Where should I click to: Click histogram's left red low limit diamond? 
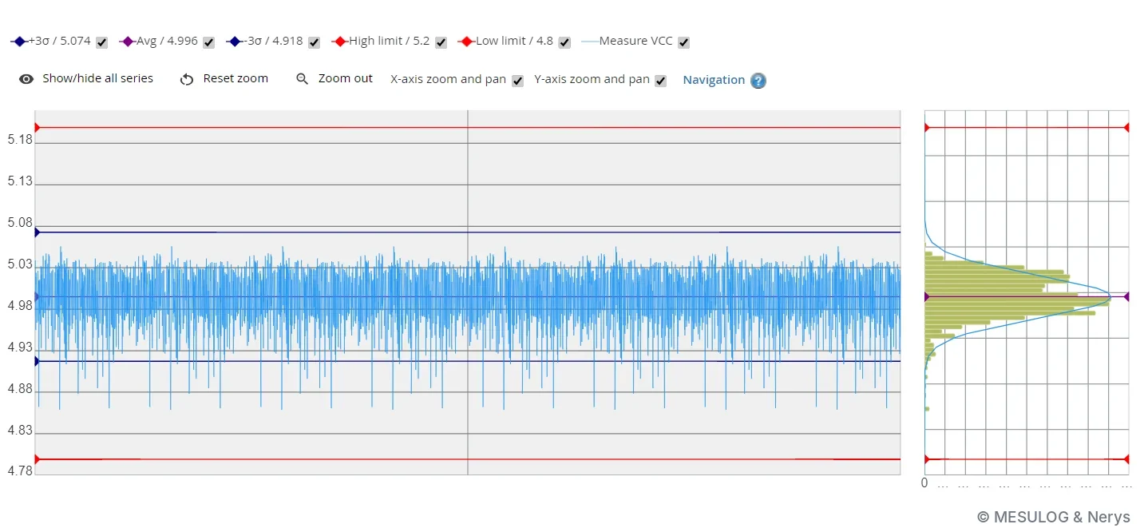pos(926,459)
